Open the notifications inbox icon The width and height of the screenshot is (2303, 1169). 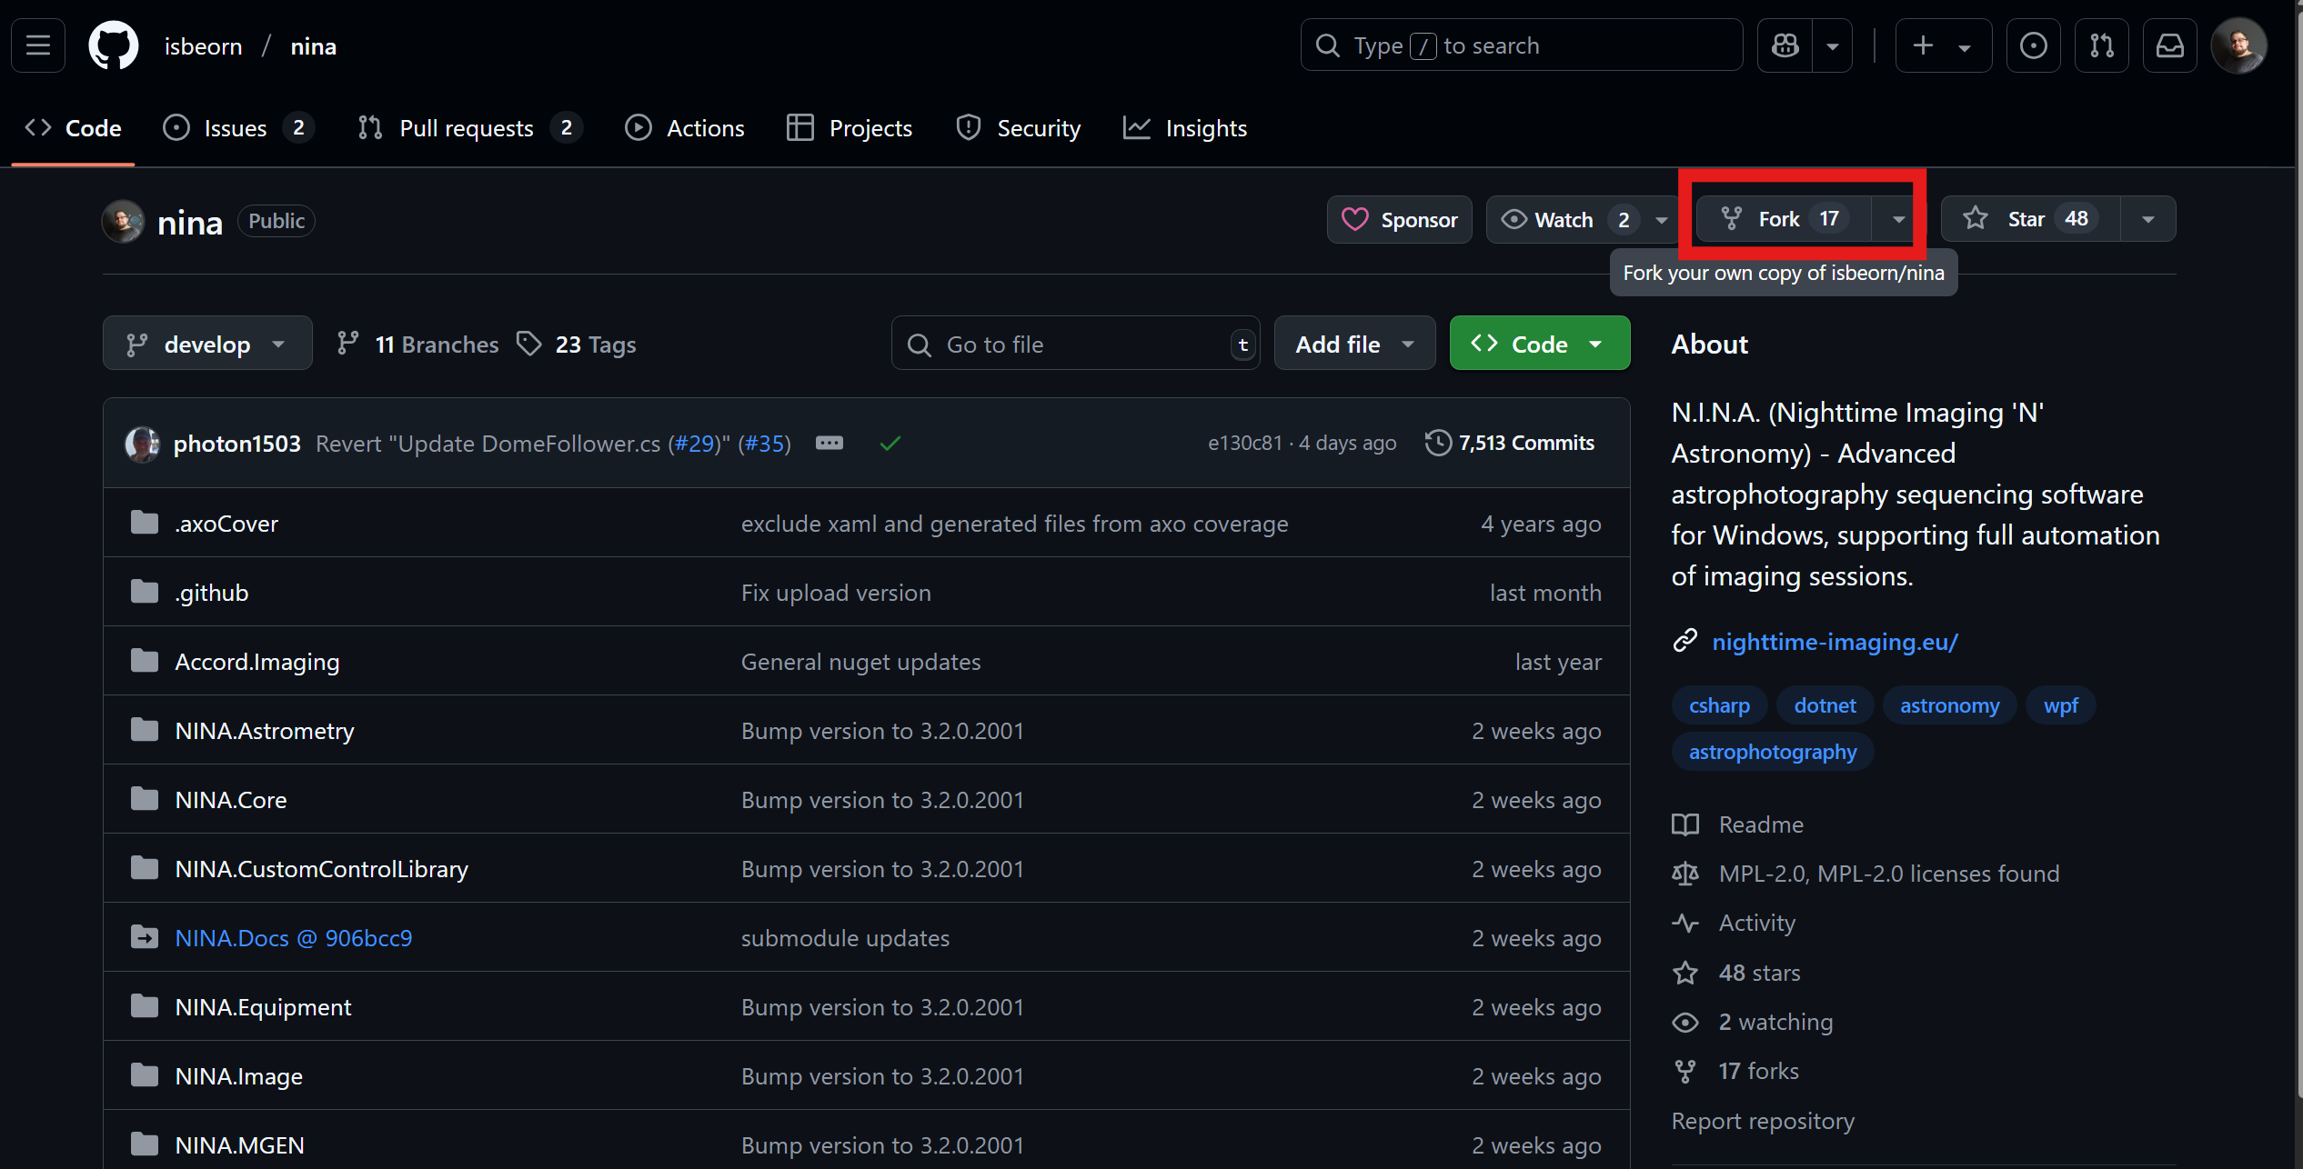coord(2169,45)
